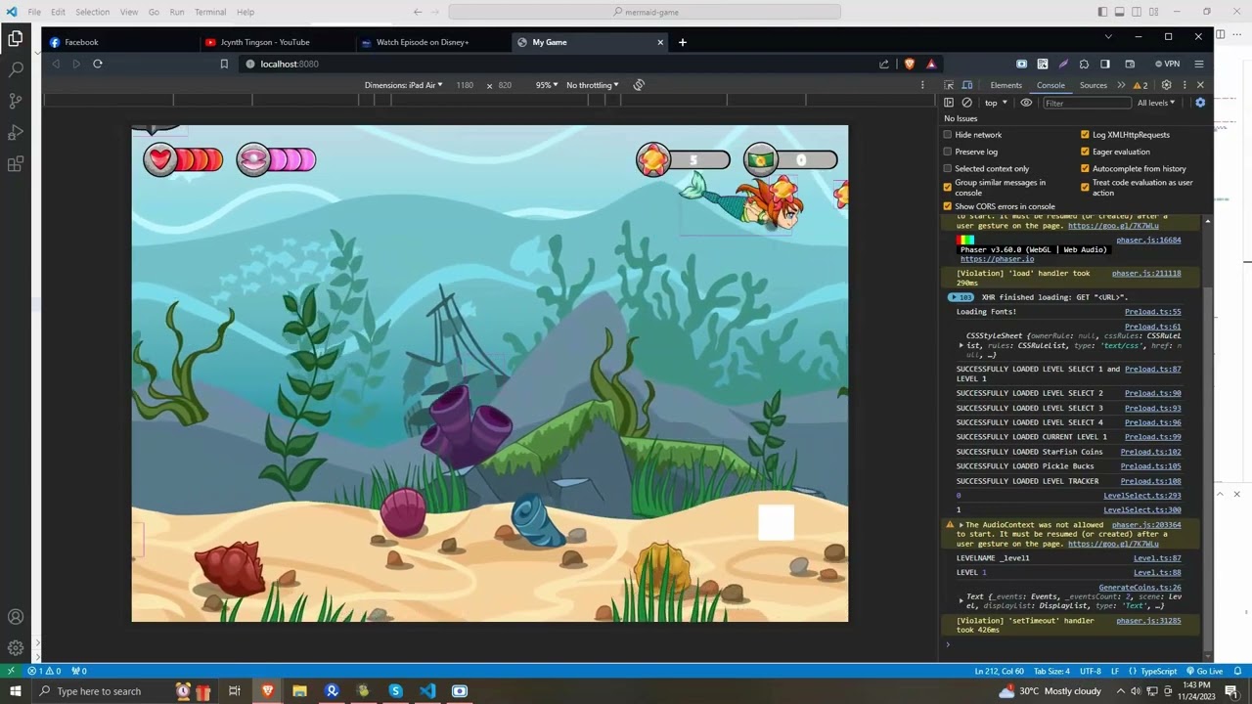Reload the localhost:8080 page
The image size is (1252, 704).
click(98, 64)
